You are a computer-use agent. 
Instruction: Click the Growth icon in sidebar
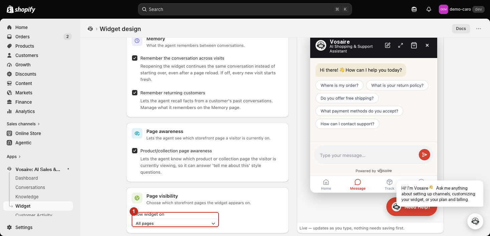(x=9, y=65)
